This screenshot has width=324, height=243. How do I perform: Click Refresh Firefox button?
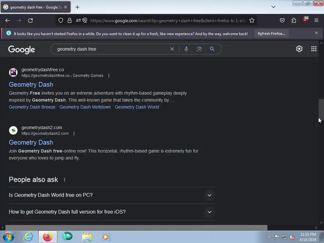(x=271, y=34)
